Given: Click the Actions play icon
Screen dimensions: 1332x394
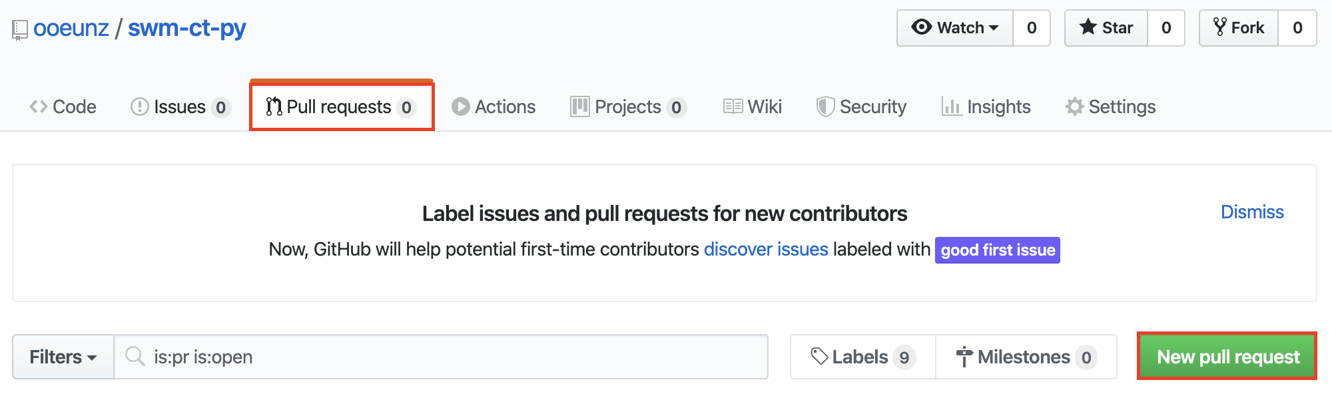Looking at the screenshot, I should (x=460, y=107).
